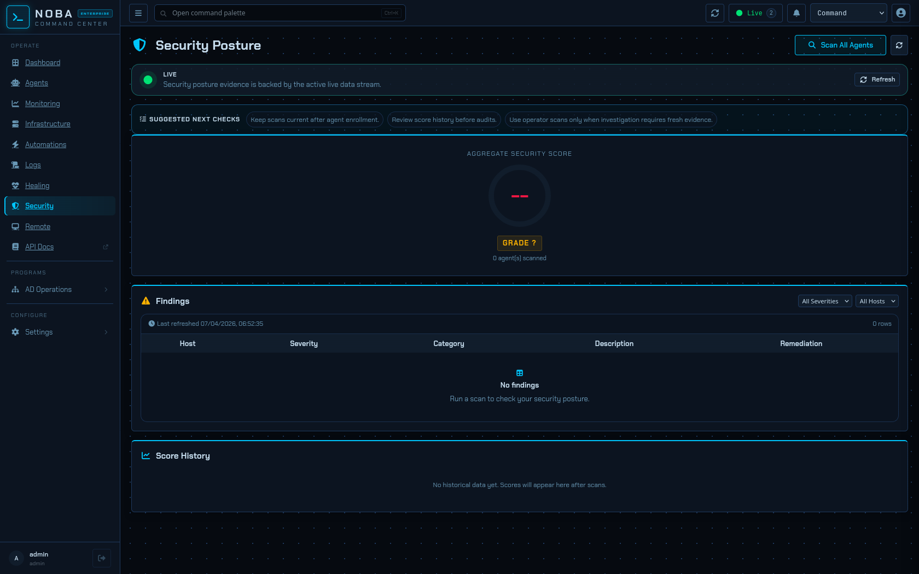
Task: Click the Findings warning triangle icon
Action: (146, 301)
